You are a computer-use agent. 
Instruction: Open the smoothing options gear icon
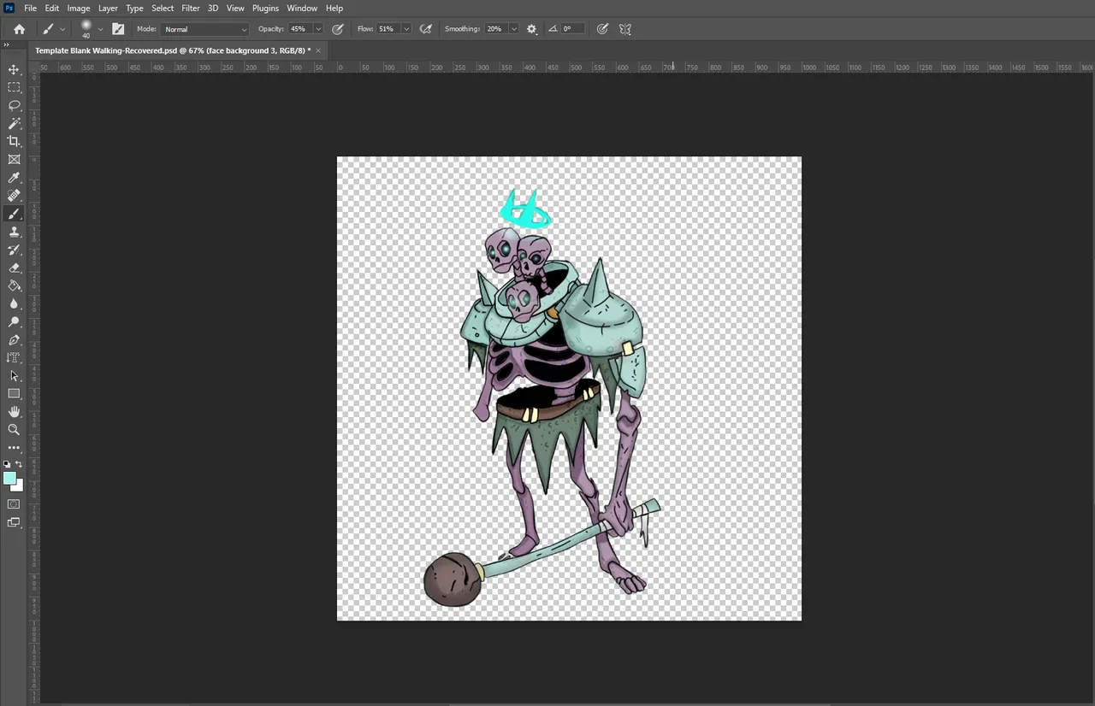point(532,29)
